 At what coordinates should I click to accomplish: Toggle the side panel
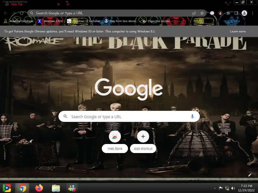[x=236, y=13]
